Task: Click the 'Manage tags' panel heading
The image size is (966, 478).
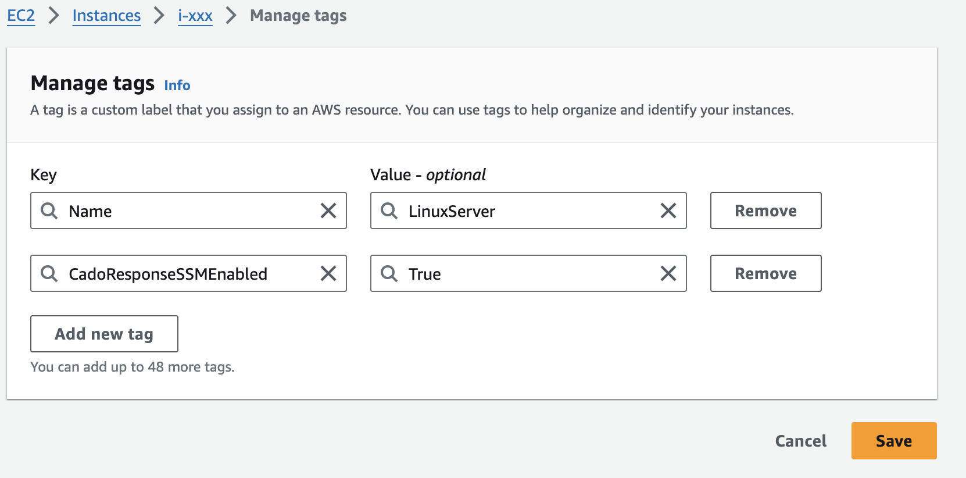Action: pyautogui.click(x=93, y=84)
